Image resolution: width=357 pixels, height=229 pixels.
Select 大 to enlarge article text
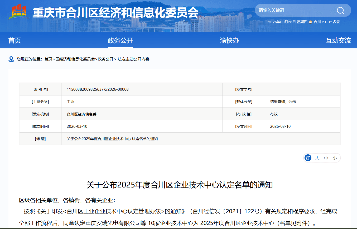pos(317,158)
